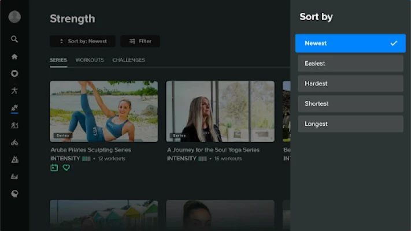Image resolution: width=411 pixels, height=231 pixels.
Task: Open the Sort by: Newest dropdown
Action: 83,42
